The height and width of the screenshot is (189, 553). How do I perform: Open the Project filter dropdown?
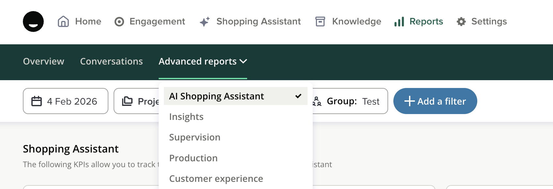pyautogui.click(x=137, y=101)
